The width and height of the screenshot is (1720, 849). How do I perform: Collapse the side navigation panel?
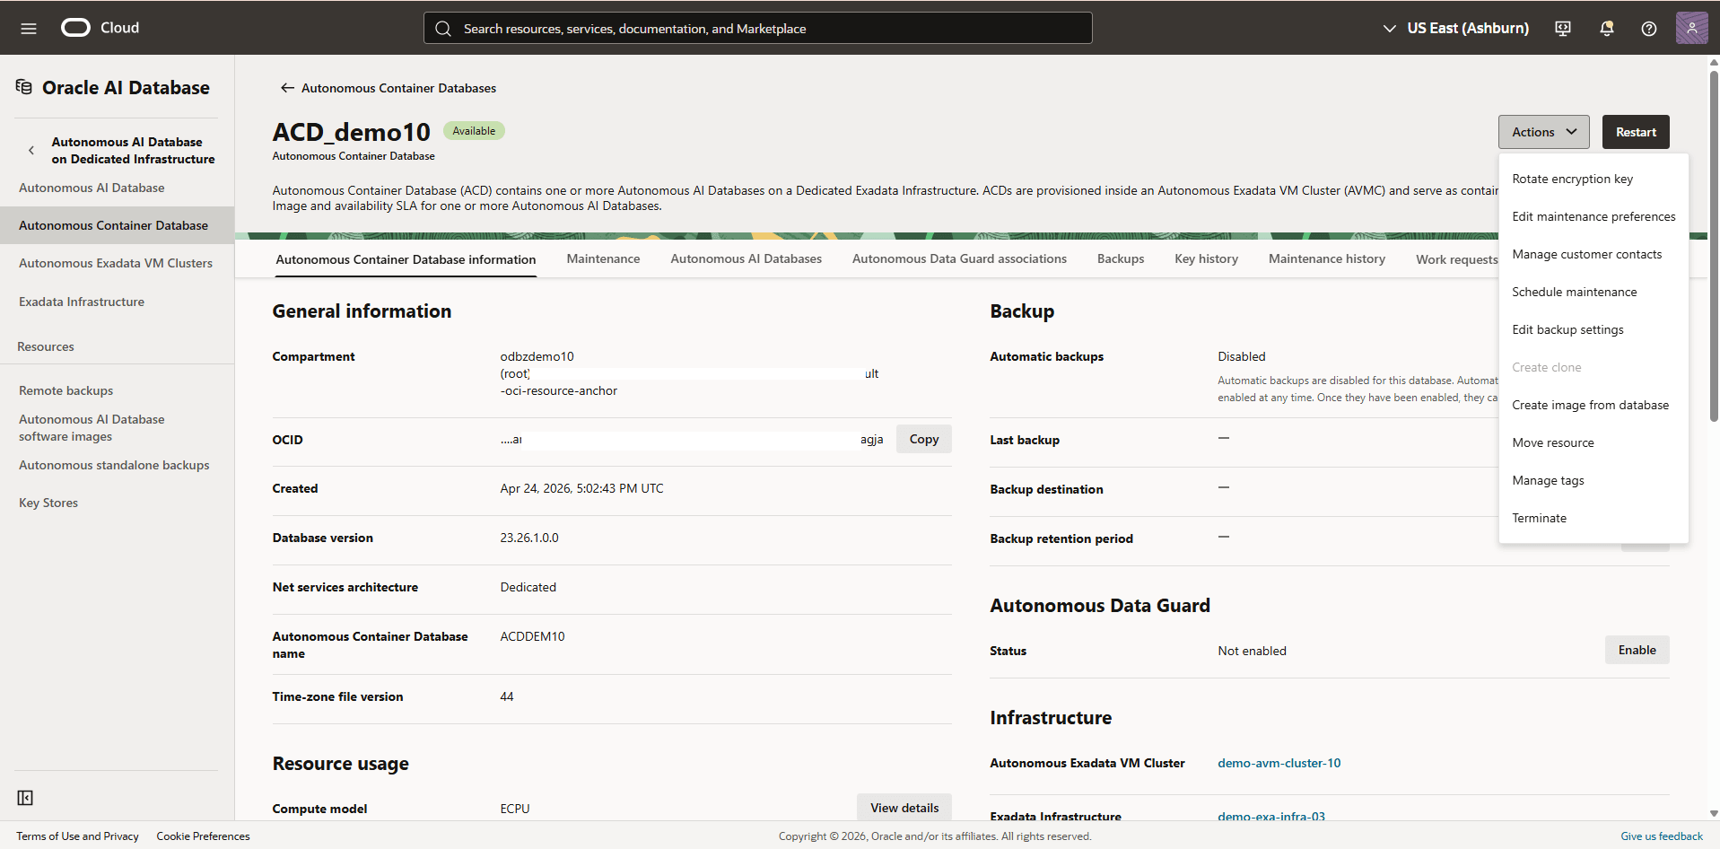[25, 798]
